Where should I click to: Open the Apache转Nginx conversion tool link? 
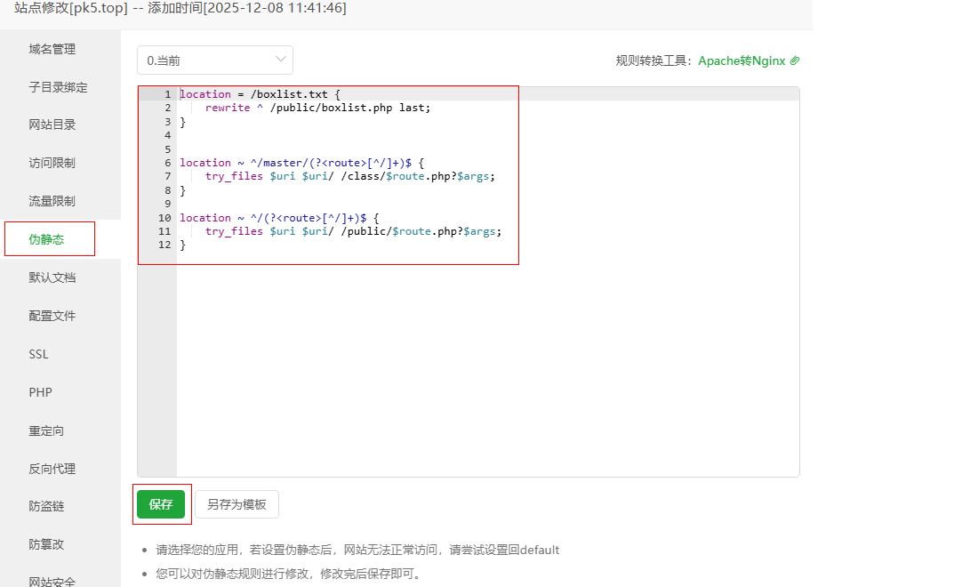pos(742,60)
